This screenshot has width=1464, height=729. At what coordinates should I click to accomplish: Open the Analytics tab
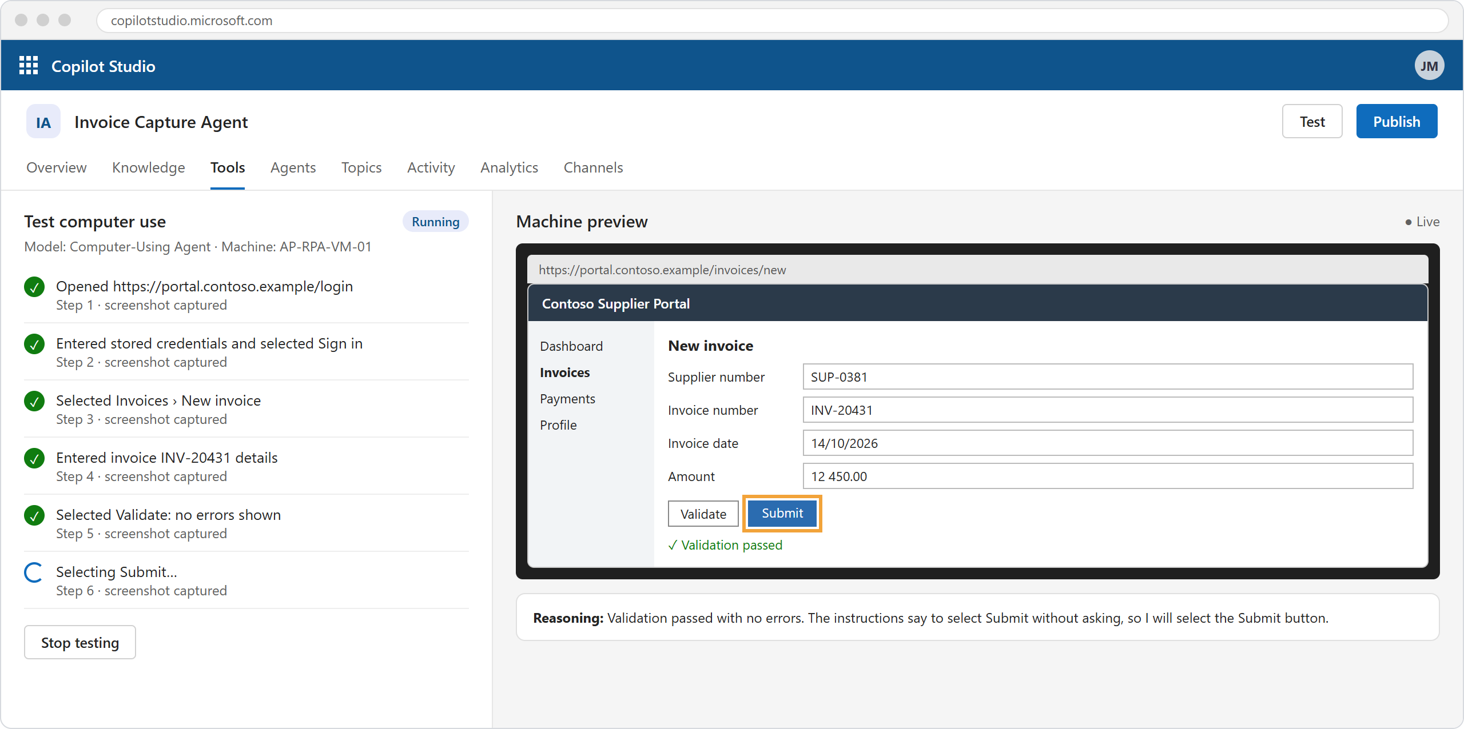click(x=510, y=167)
